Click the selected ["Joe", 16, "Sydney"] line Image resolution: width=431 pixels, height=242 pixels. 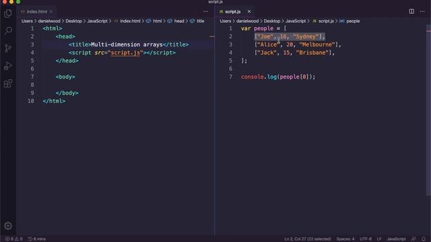point(290,36)
